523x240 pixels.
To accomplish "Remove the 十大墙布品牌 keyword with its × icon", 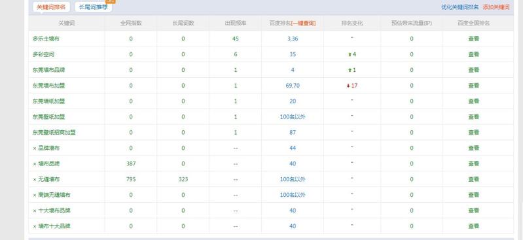I will 34,211.
